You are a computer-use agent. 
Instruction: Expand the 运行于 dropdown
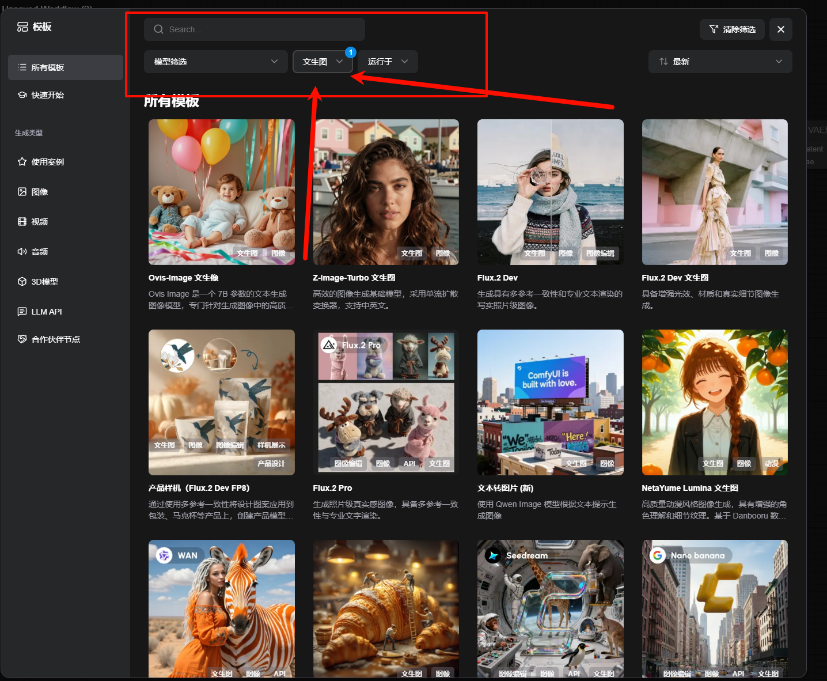388,62
